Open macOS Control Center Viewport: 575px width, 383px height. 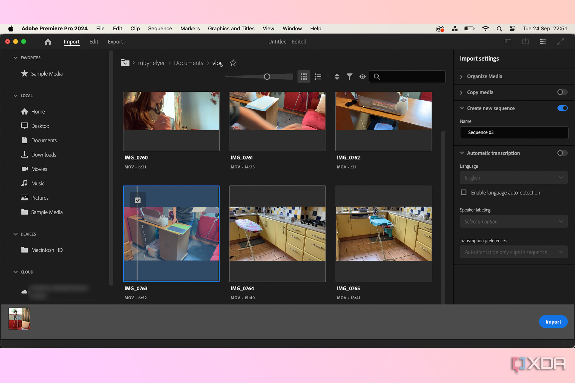(513, 28)
